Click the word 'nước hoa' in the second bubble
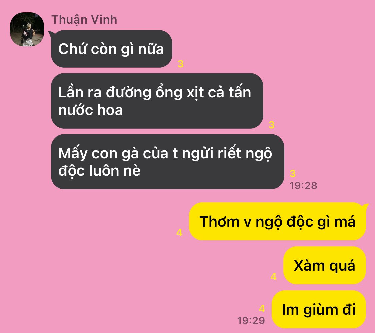The height and width of the screenshot is (333, 375). coord(90,110)
